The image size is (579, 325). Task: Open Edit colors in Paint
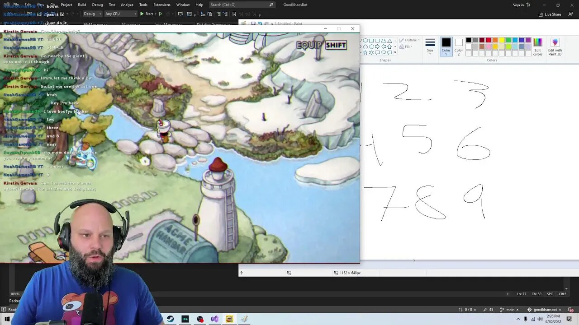[537, 47]
